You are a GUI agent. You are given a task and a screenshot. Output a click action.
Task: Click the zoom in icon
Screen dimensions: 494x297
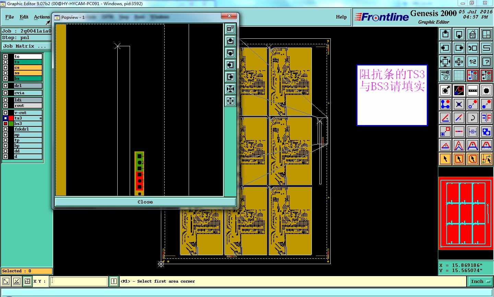[445, 62]
